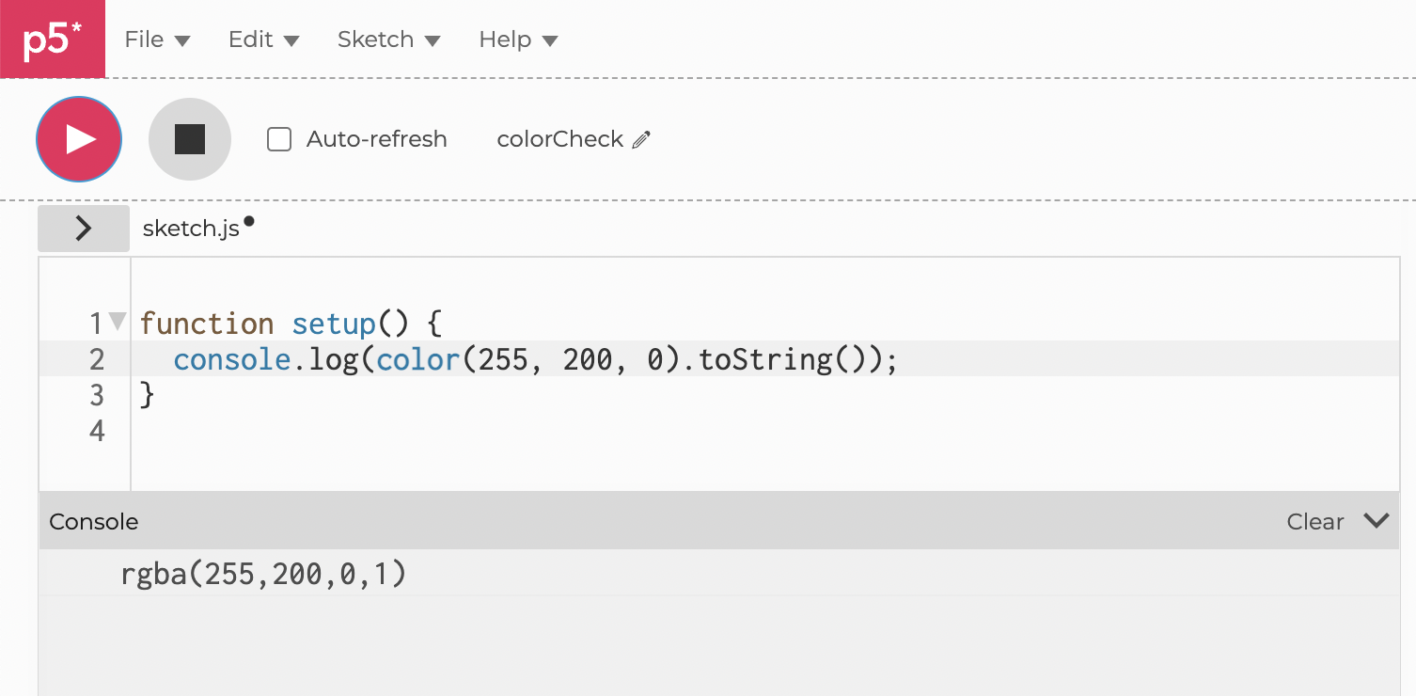Clear the console output
Image resolution: width=1416 pixels, height=696 pixels.
pyautogui.click(x=1314, y=522)
